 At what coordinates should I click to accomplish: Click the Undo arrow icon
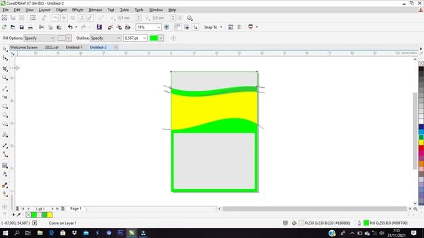[x=70, y=27]
